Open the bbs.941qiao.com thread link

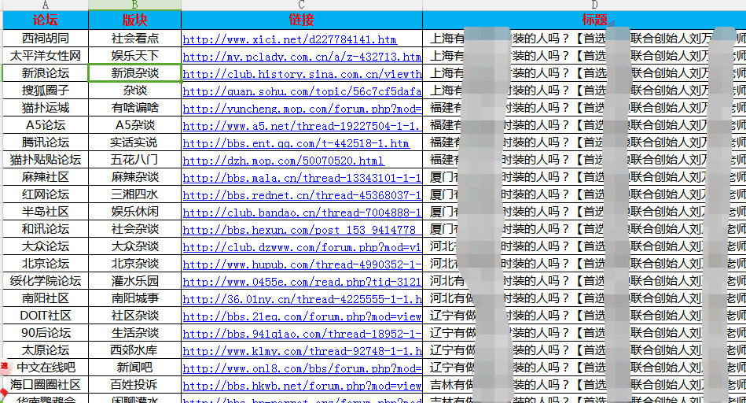(302, 334)
